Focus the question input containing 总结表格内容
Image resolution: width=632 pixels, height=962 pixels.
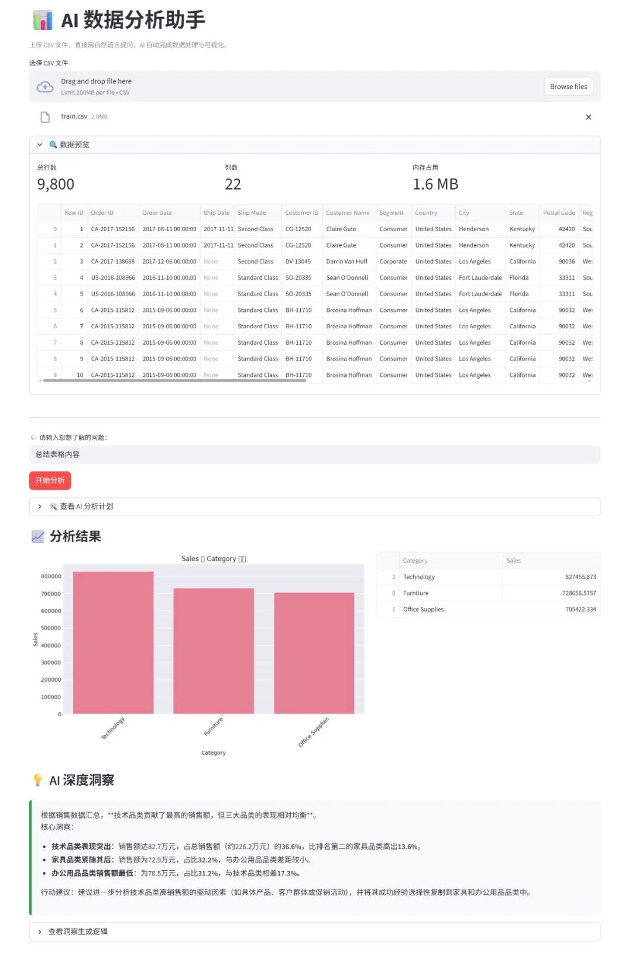pos(315,455)
